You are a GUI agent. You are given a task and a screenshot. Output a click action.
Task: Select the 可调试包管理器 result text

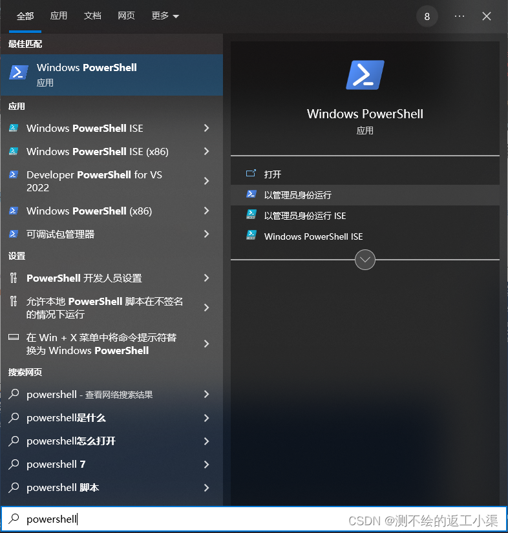click(61, 235)
